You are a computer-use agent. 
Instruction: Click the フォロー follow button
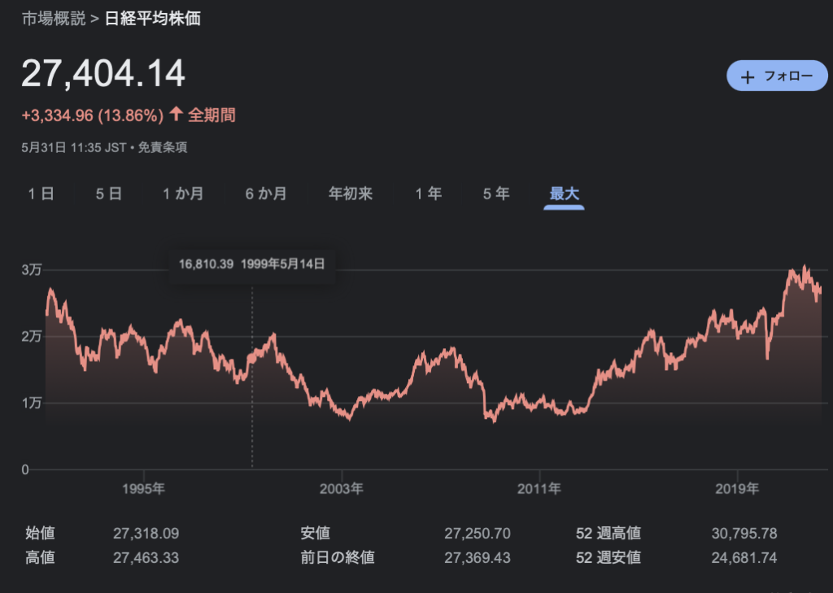point(777,76)
